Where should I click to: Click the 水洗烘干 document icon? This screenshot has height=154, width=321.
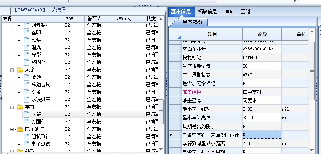26,99
